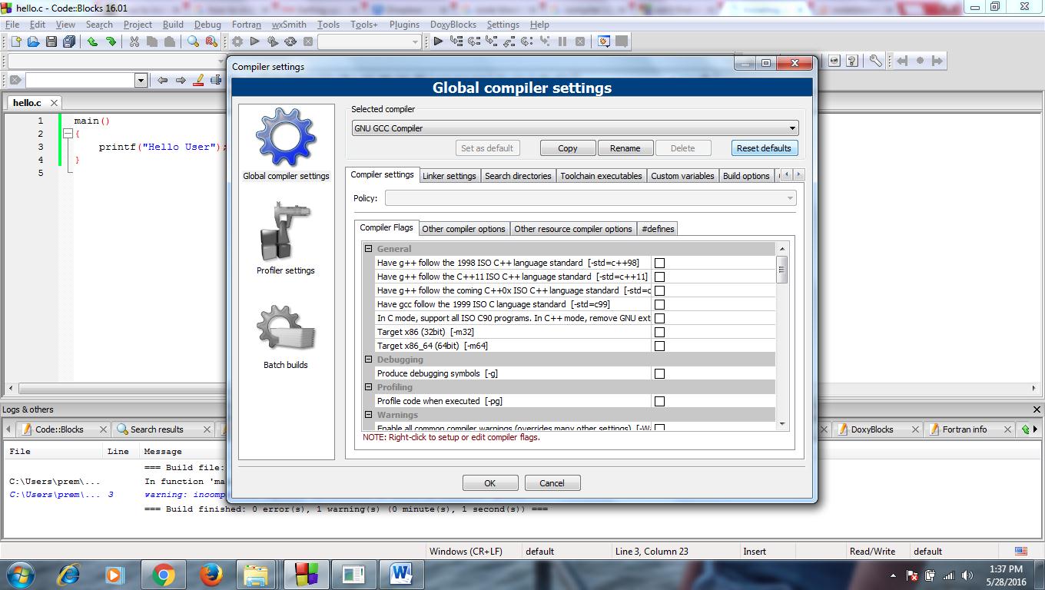
Task: Check Produce debugging symbols [-g]
Action: (x=659, y=373)
